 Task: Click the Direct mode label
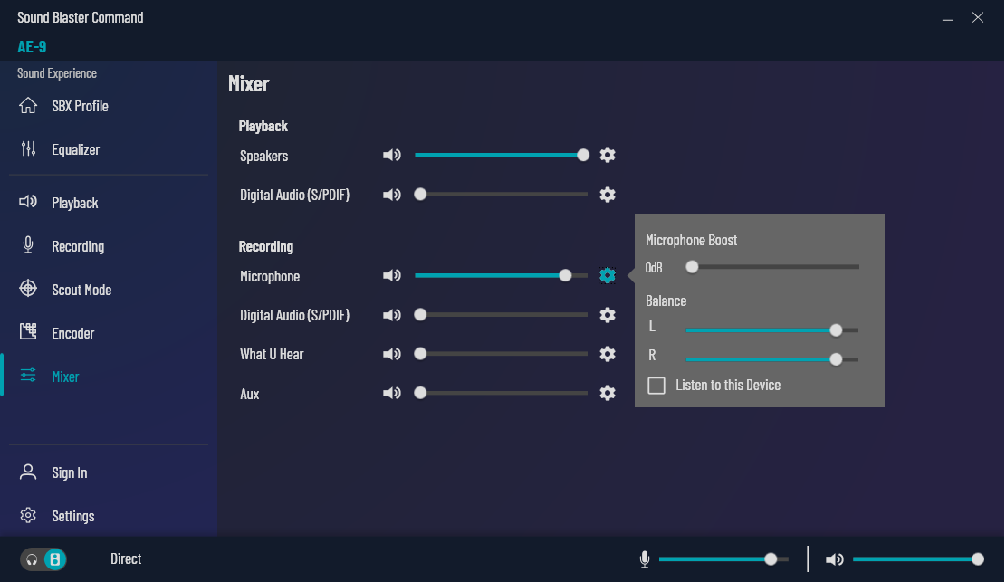click(x=126, y=559)
